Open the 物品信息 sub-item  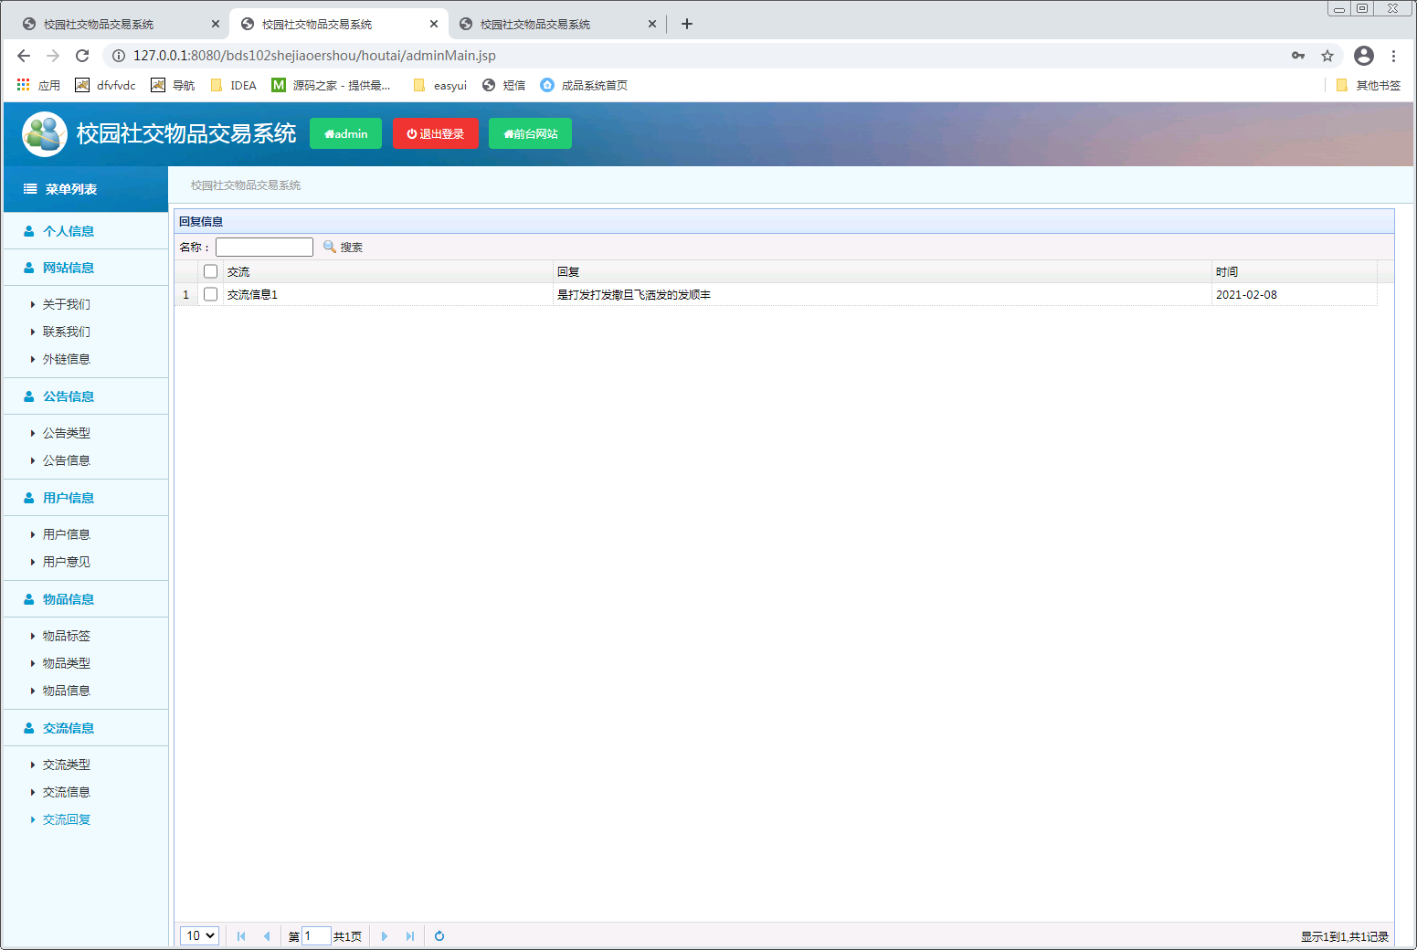coord(67,691)
